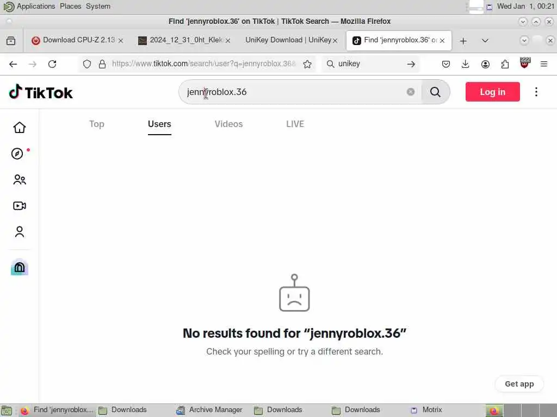Click into the jennyroblox.36 search field
This screenshot has width=557, height=417.
coord(295,92)
